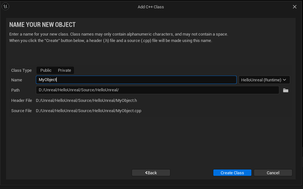Click the Source File label
Image resolution: width=303 pixels, height=189 pixels.
[21, 111]
